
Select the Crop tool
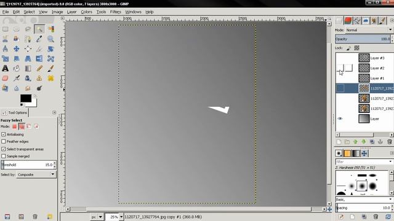point(39,49)
